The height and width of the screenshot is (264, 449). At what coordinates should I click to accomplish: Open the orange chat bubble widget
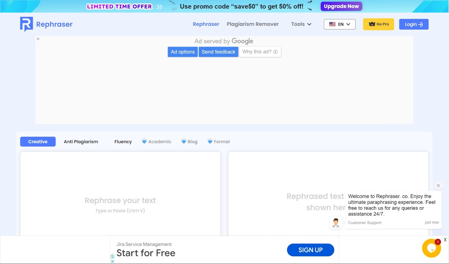click(x=431, y=248)
